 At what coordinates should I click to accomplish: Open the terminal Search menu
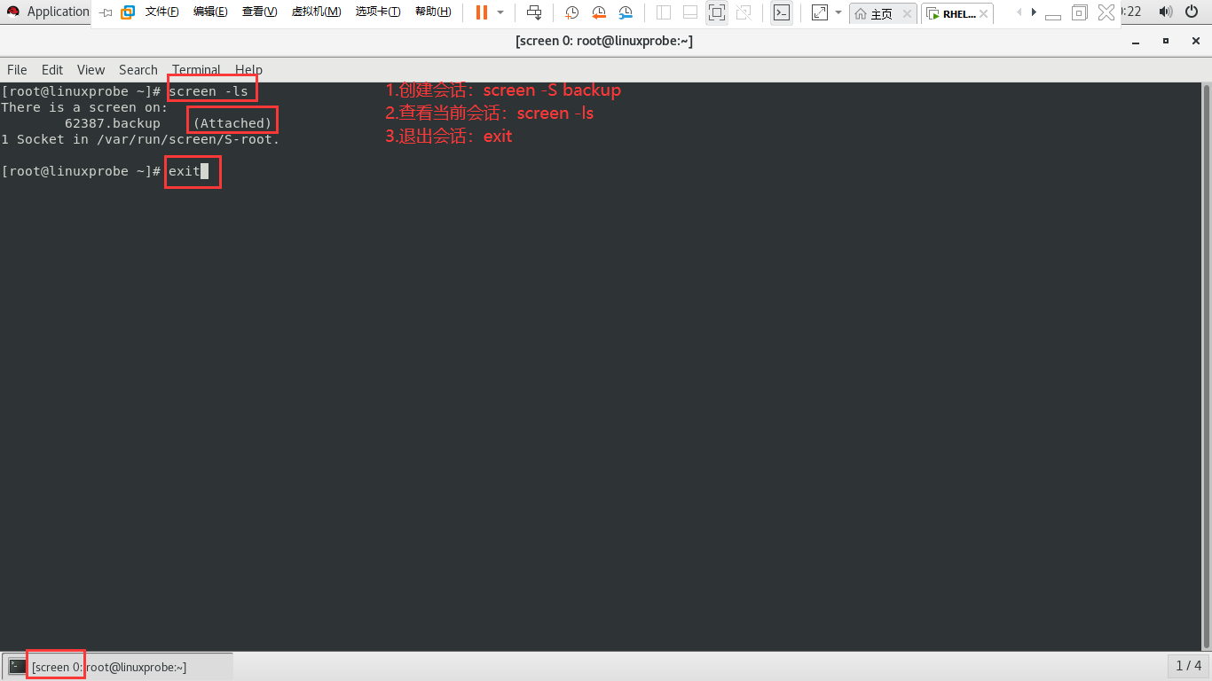pos(138,69)
